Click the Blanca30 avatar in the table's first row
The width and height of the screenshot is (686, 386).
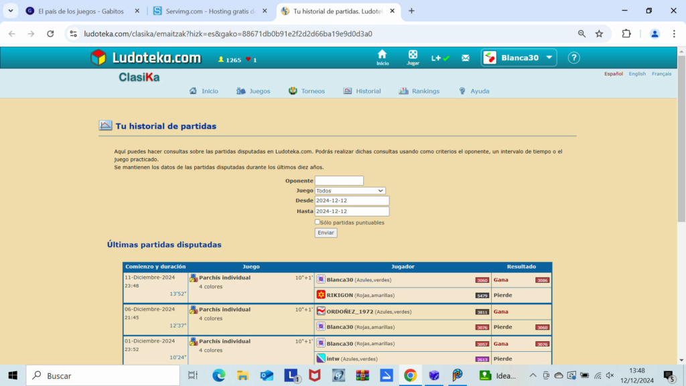[321, 279]
